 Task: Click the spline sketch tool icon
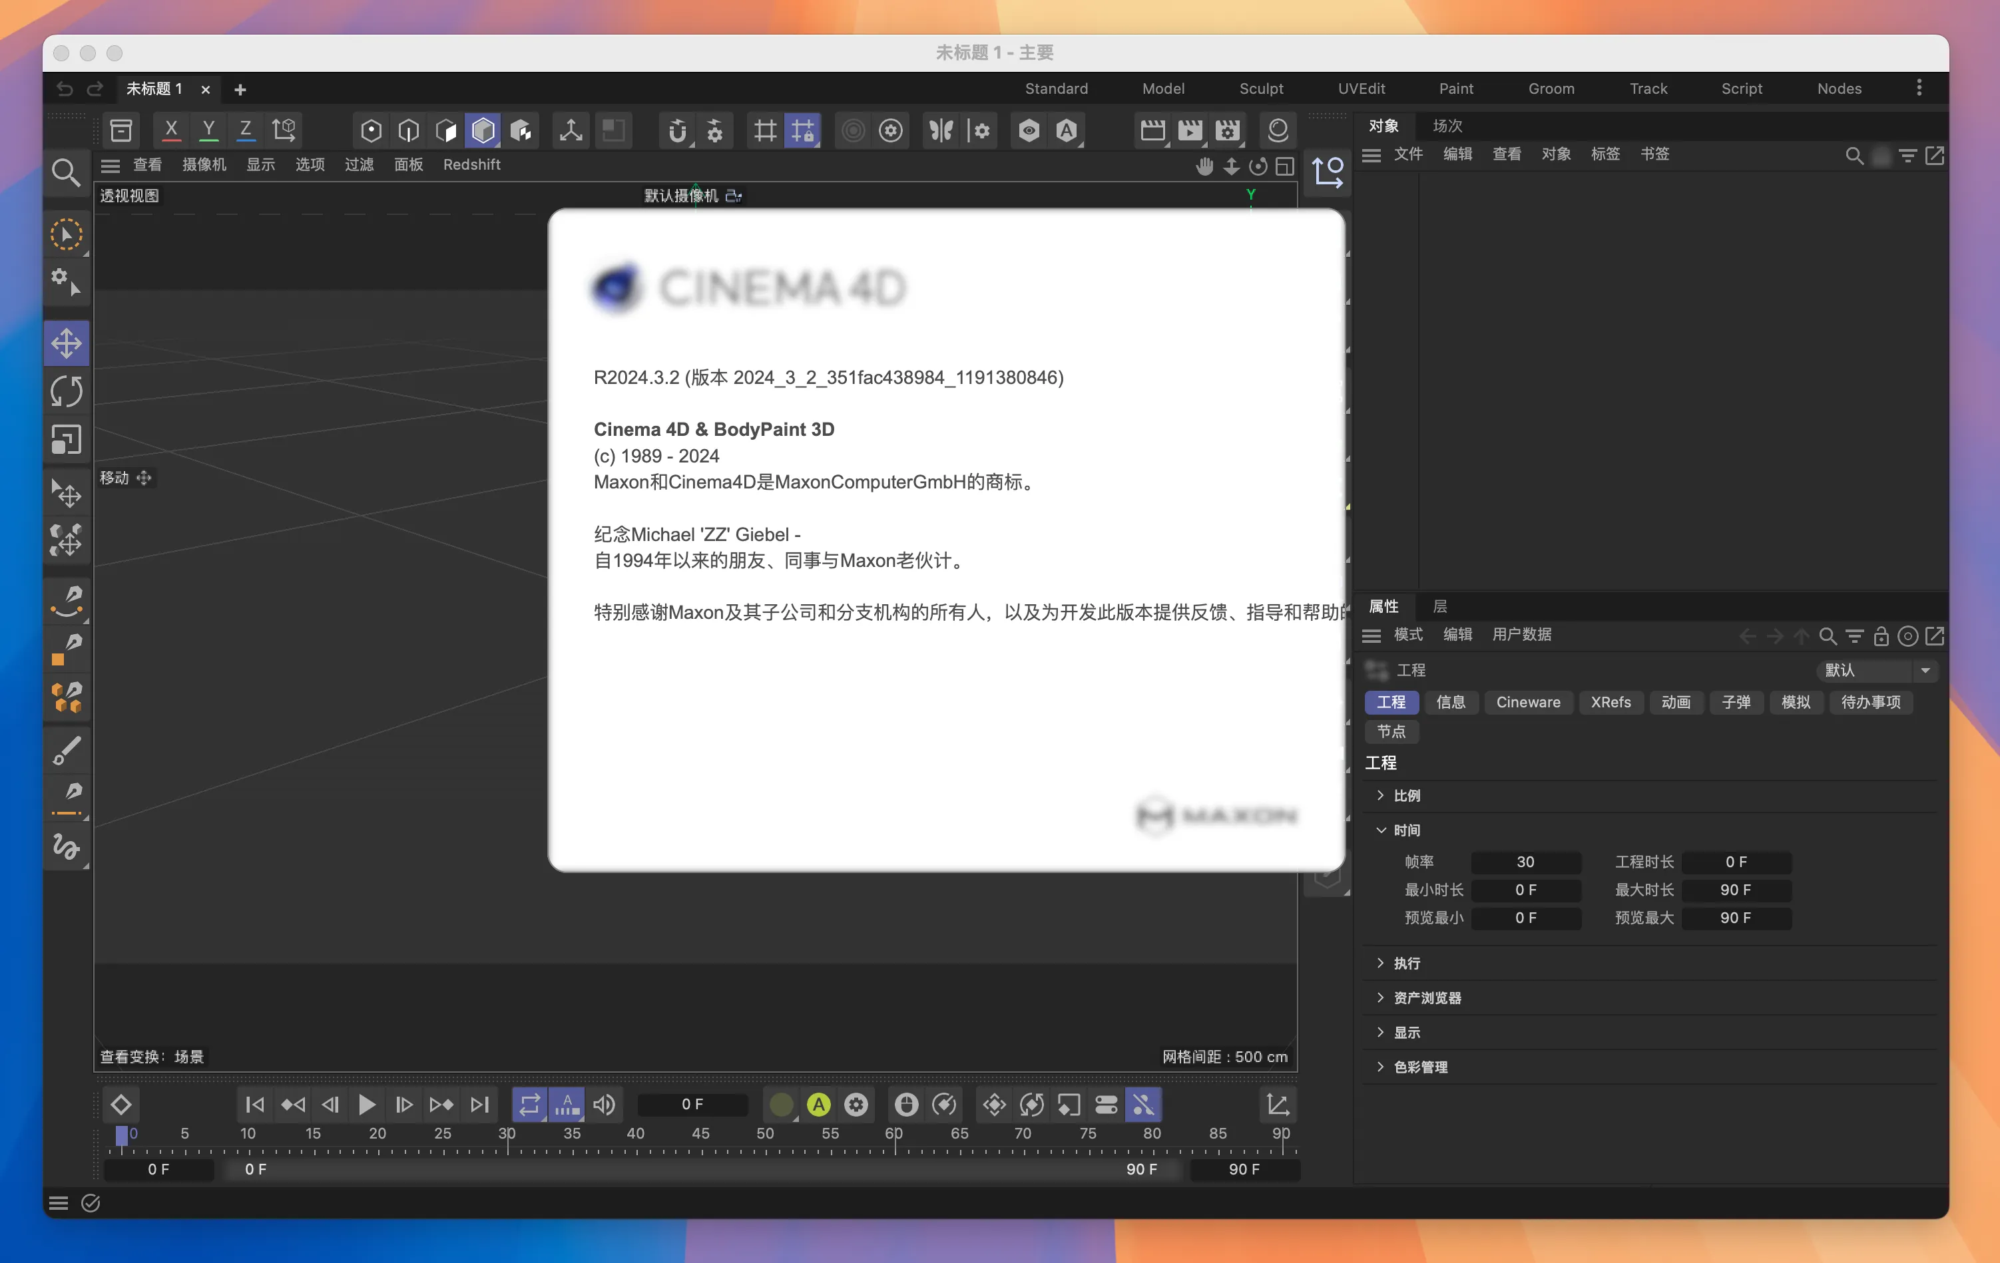[67, 847]
